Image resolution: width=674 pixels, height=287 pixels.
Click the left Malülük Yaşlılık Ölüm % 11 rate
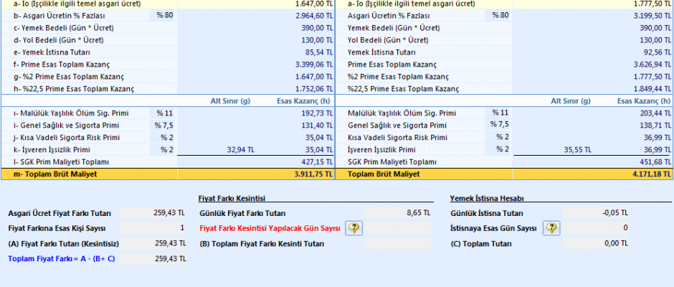click(x=165, y=113)
